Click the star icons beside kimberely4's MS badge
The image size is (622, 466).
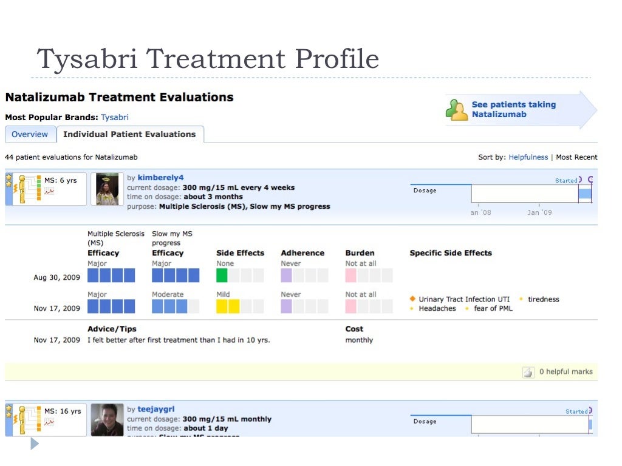pos(9,181)
